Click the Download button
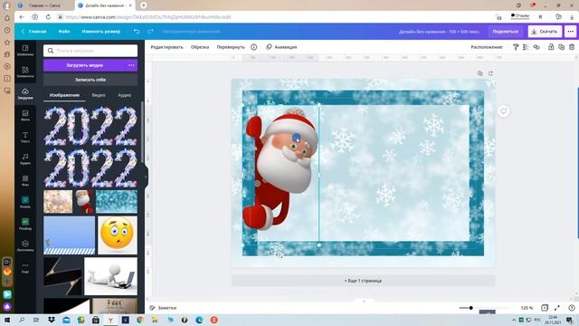 pos(545,32)
